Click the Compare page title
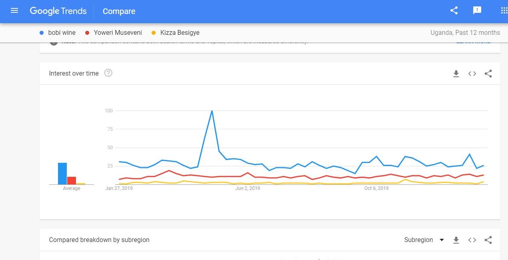 pyautogui.click(x=119, y=11)
